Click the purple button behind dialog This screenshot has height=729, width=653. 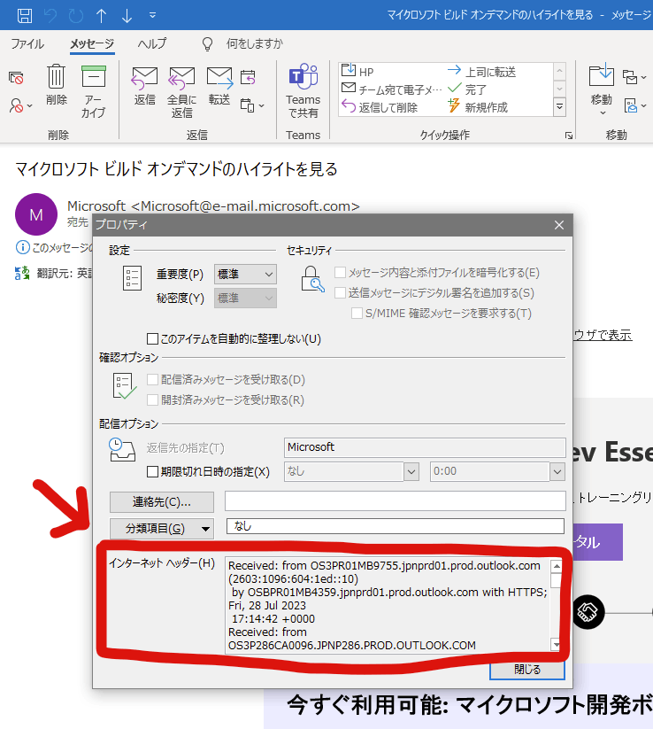(598, 542)
